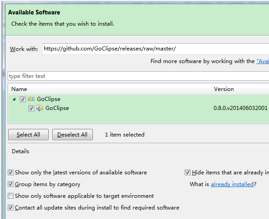
Task: Collapse the GoClipse category tree node
Action: pos(14,99)
